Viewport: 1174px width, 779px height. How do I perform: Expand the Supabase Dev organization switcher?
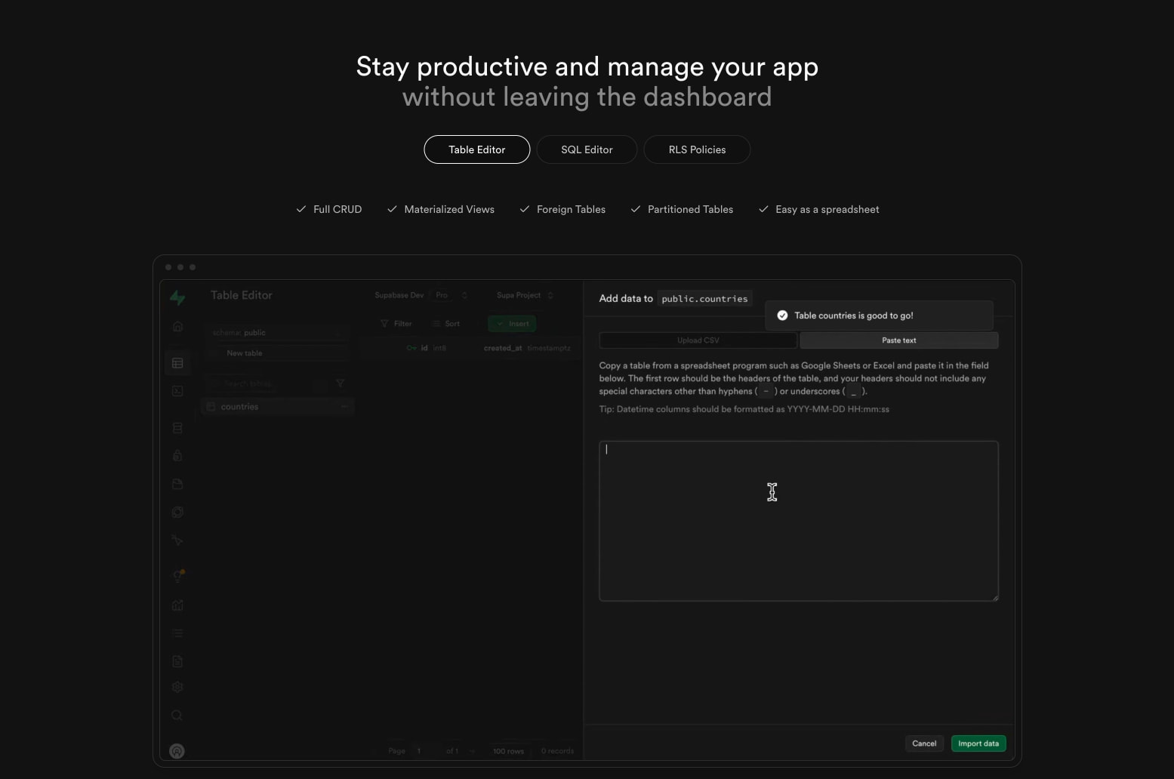point(464,295)
